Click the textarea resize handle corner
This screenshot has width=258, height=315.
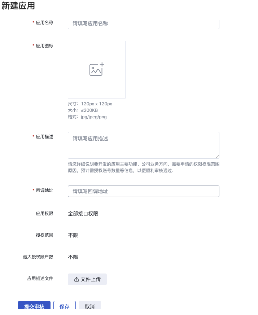(218, 157)
